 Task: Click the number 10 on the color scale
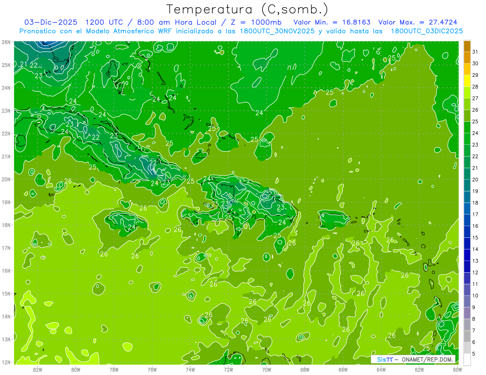pyautogui.click(x=475, y=296)
